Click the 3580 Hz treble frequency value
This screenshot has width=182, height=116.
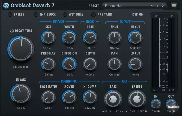143,112
